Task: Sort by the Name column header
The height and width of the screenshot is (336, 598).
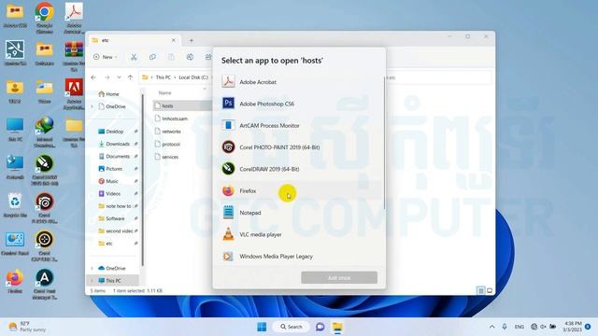Action: coord(164,93)
